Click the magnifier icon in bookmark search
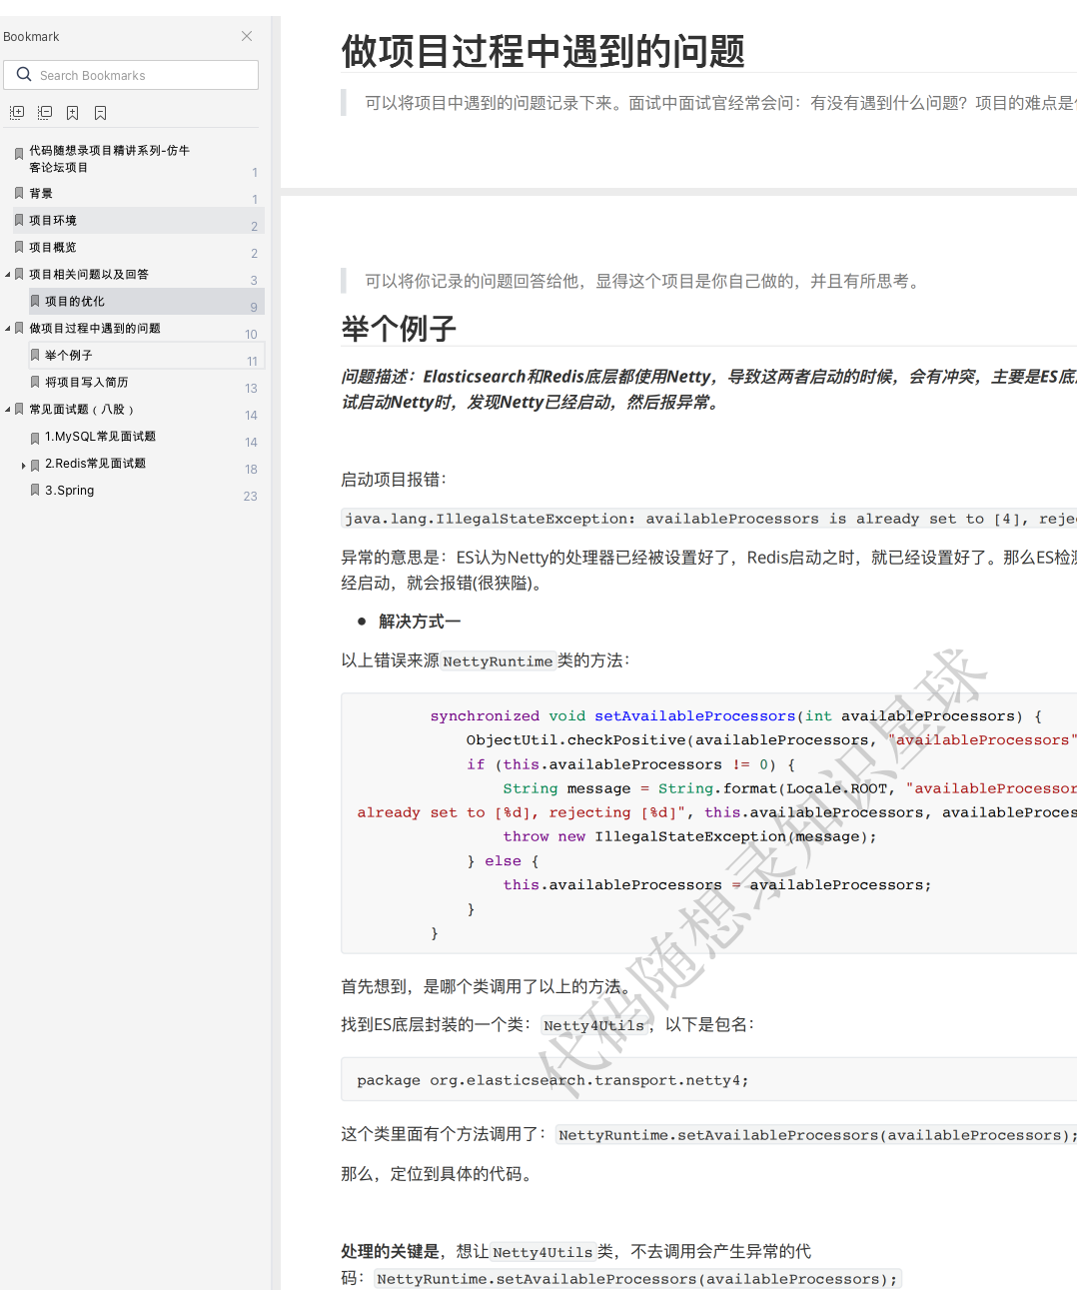The width and height of the screenshot is (1077, 1290). click(x=24, y=75)
